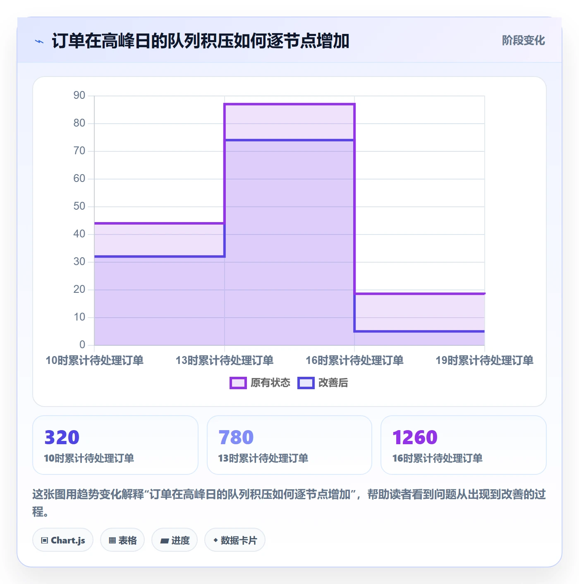Click the x-axis label 16时累计待处理订单
579x584 pixels.
click(354, 361)
